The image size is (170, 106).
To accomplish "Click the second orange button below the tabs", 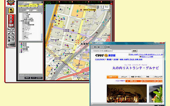I will coord(149,81).
